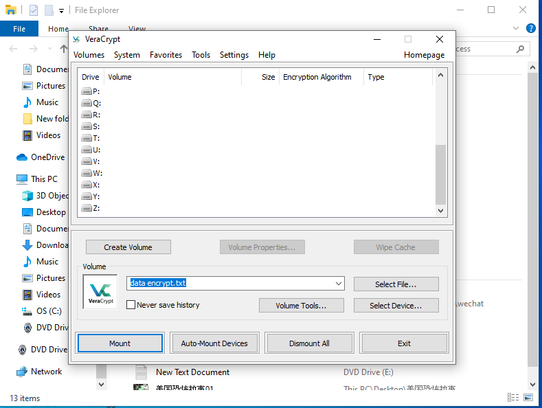Screen dimensions: 542x408
Task: Select drive X: icon in VeraCrypt list
Action: click(x=87, y=185)
